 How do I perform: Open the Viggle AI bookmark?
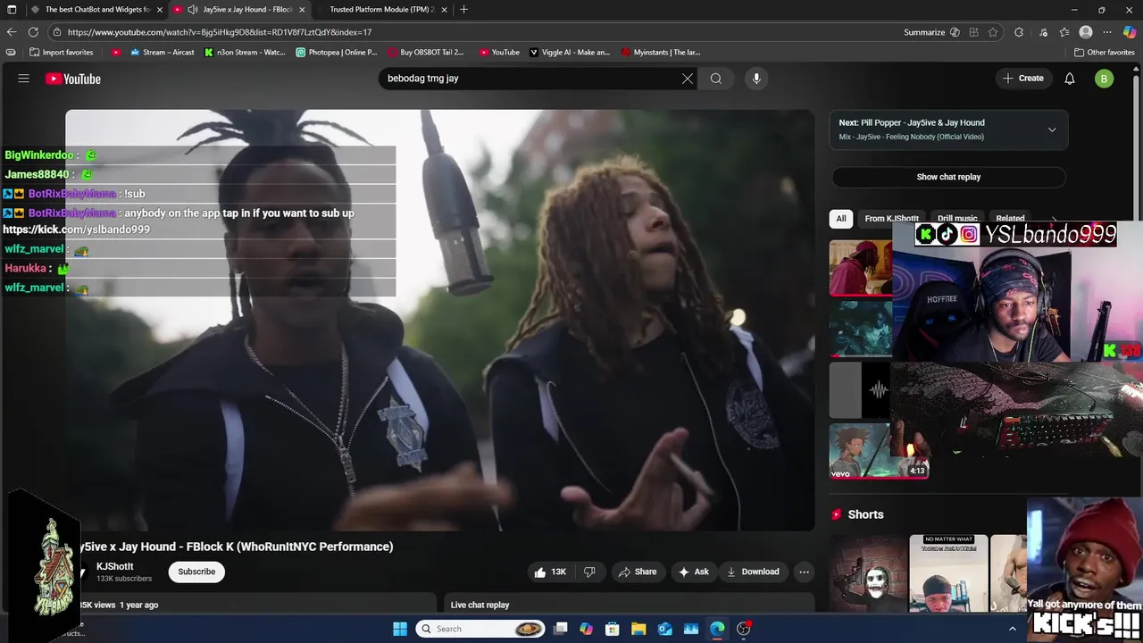570,53
